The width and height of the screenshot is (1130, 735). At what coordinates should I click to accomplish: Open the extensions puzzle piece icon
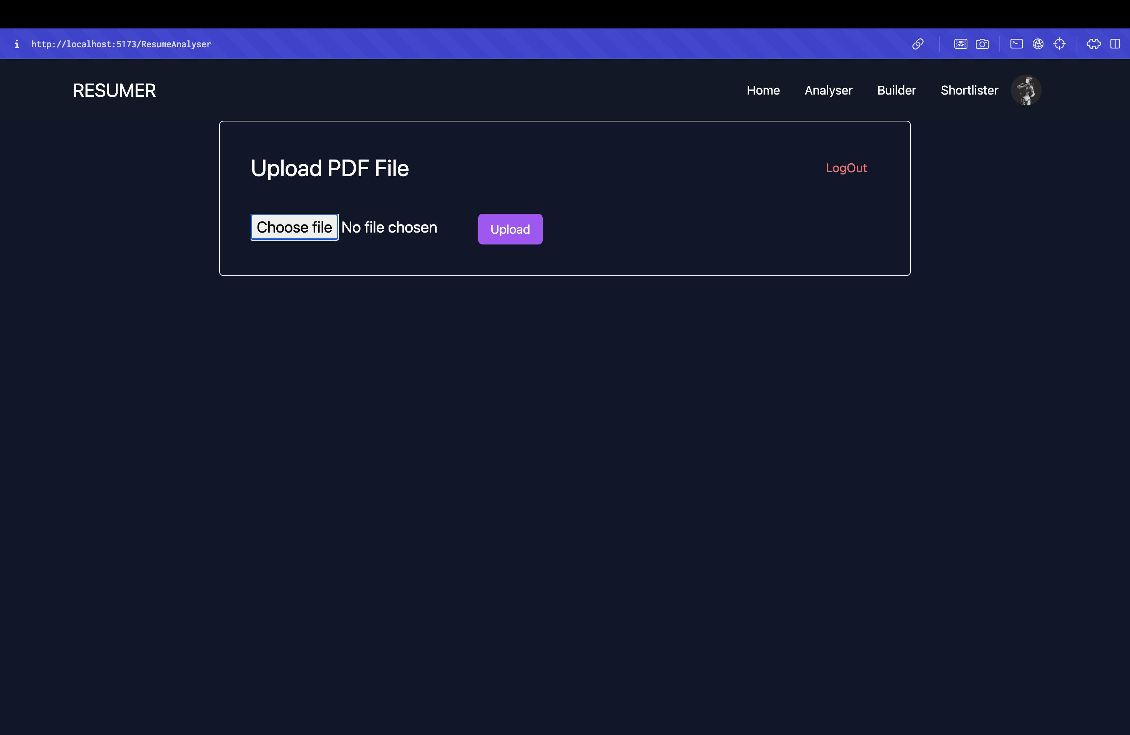[x=1093, y=44]
